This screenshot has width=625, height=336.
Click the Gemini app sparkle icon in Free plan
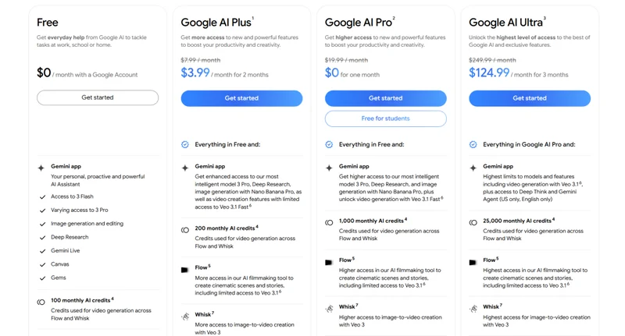41,168
